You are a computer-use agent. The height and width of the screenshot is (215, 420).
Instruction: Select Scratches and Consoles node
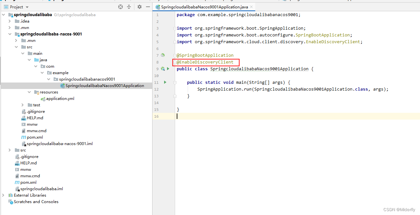click(x=36, y=202)
